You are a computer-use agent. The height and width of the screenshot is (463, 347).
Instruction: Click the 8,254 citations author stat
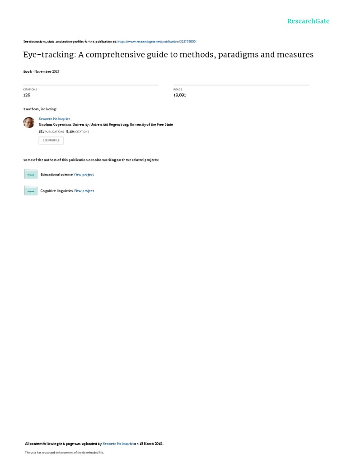pyautogui.click(x=78, y=132)
